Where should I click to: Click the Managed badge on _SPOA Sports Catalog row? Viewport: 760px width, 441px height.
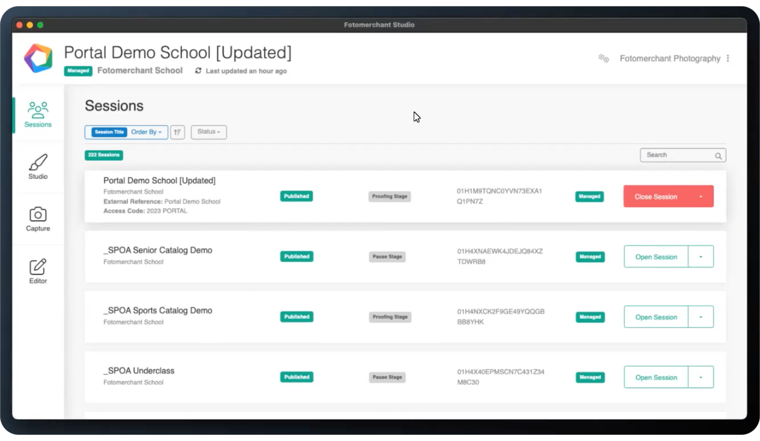pyautogui.click(x=590, y=317)
